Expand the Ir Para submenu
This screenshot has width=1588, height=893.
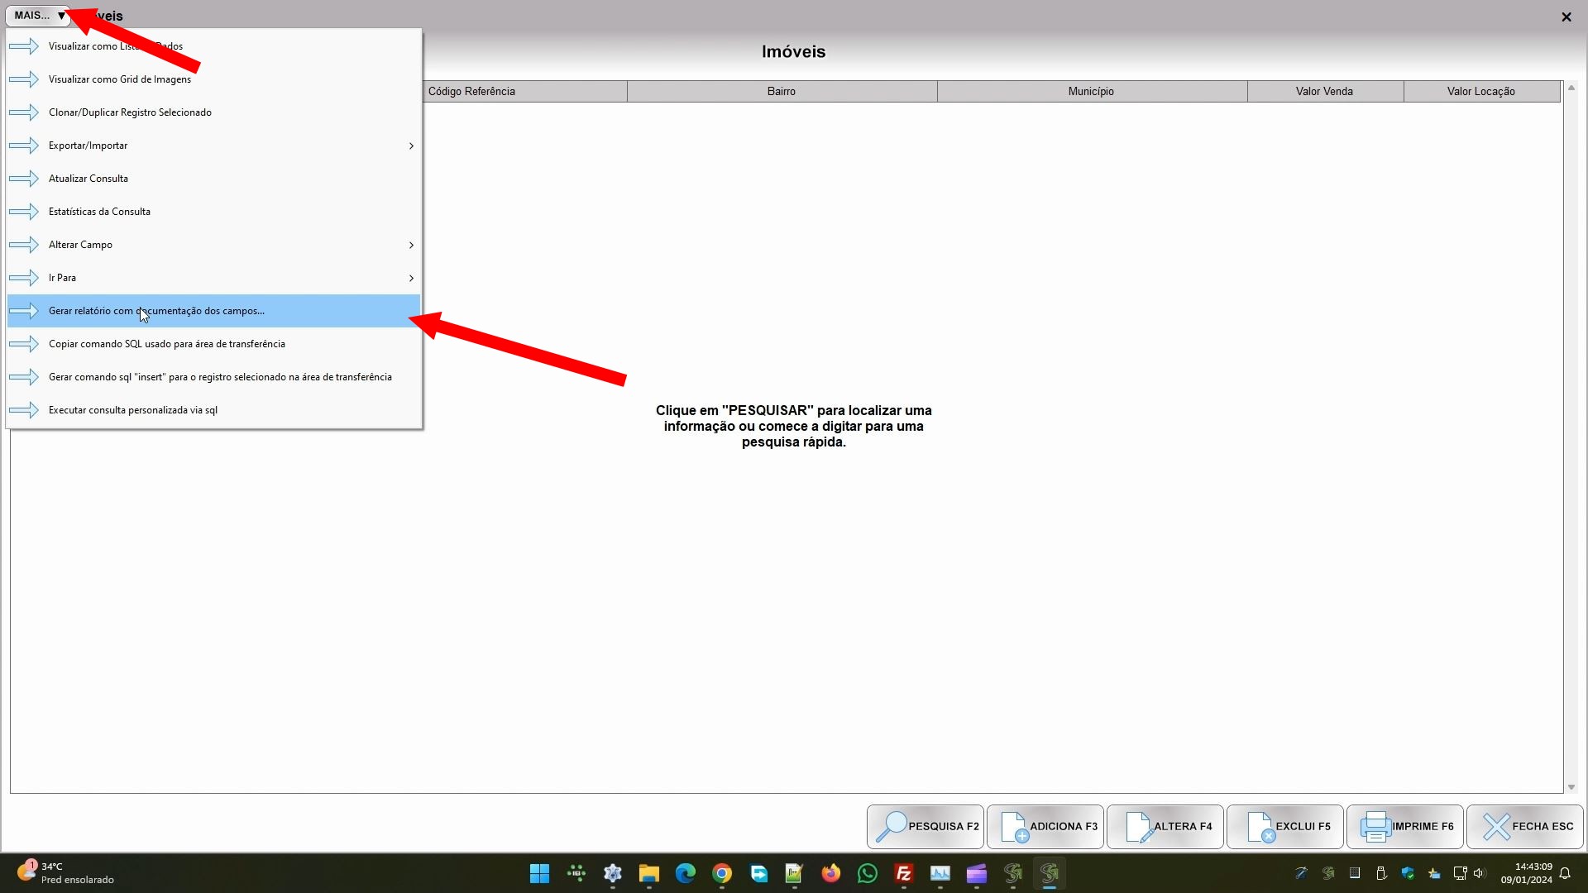(x=411, y=278)
